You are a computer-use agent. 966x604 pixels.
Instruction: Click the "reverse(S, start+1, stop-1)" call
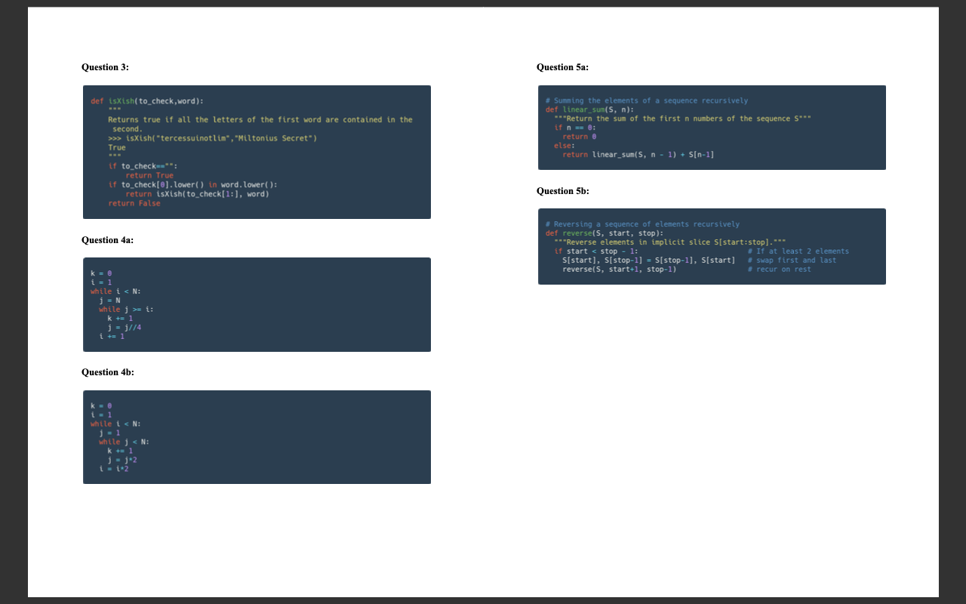(620, 270)
